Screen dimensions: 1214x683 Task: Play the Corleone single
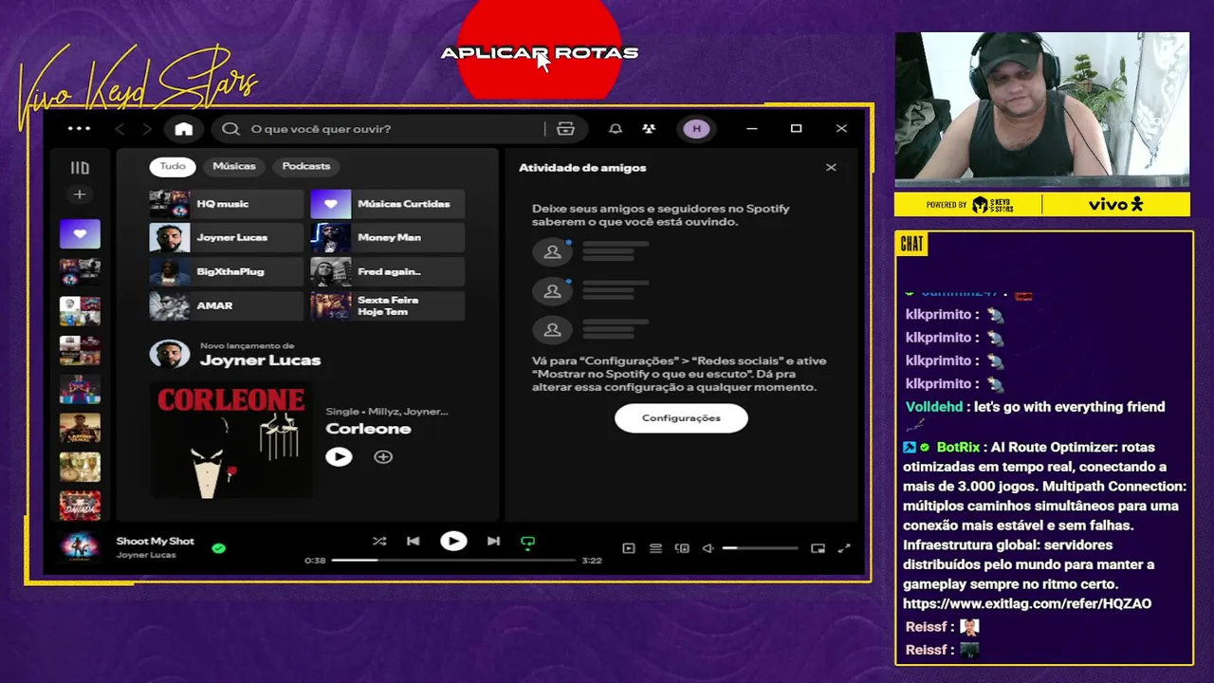[339, 457]
